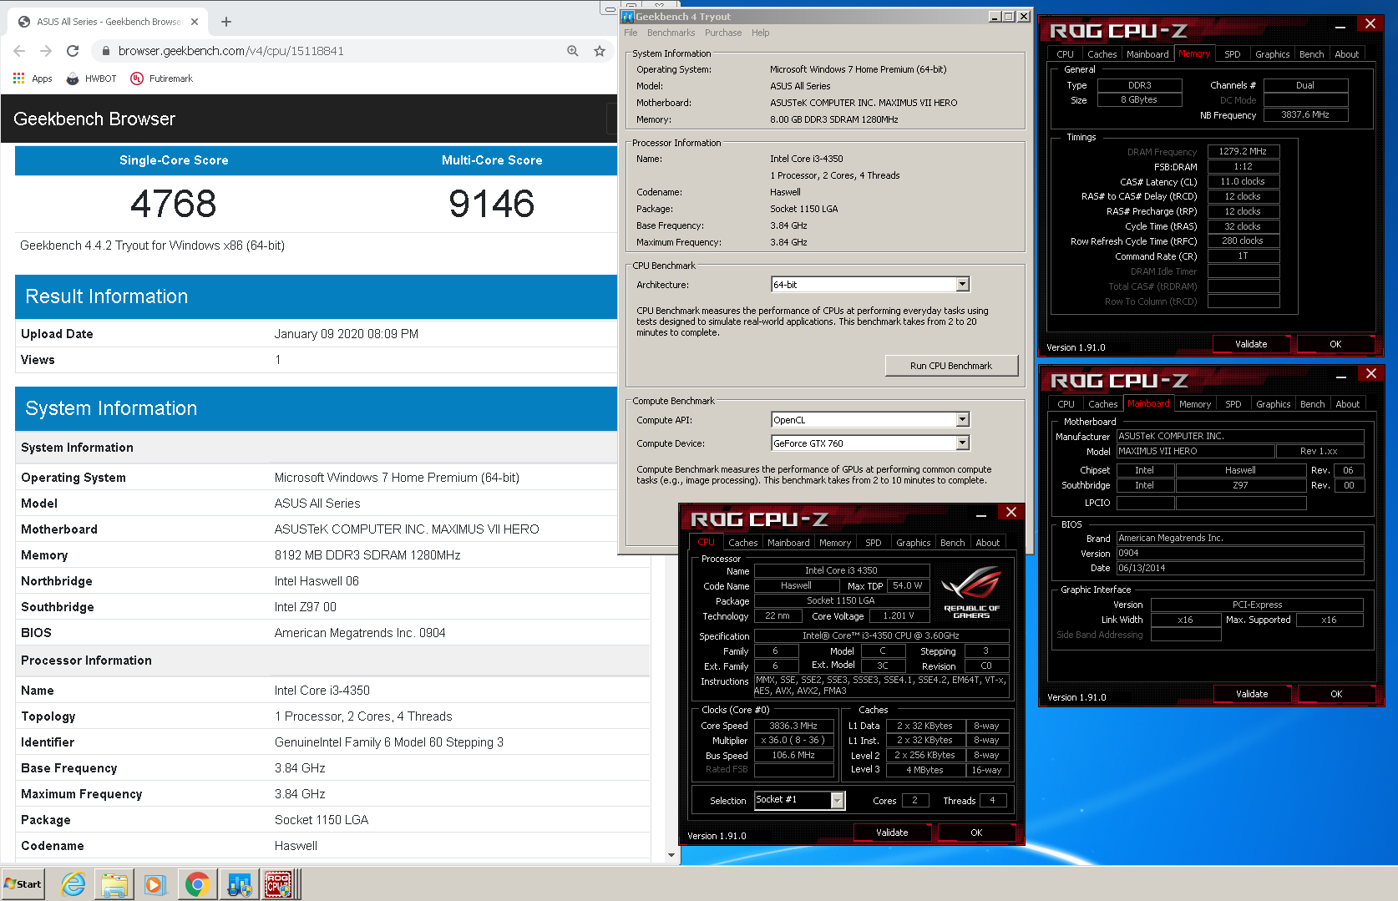Screen dimensions: 1398x901
Task: Launch Internet Explorer from the taskbar
Action: tap(73, 884)
